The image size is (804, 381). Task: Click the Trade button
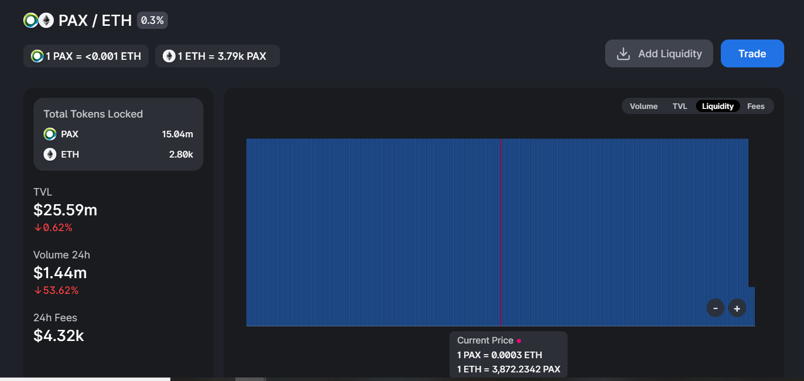point(752,54)
